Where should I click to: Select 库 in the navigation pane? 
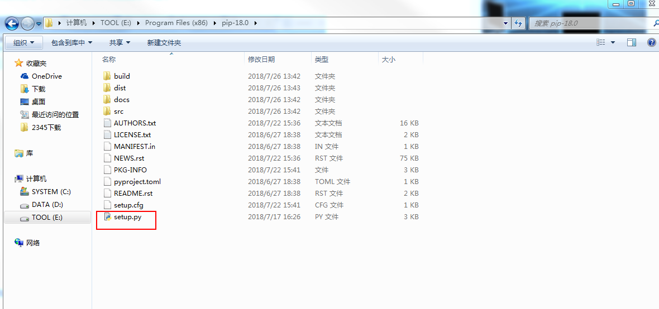pyautogui.click(x=30, y=153)
